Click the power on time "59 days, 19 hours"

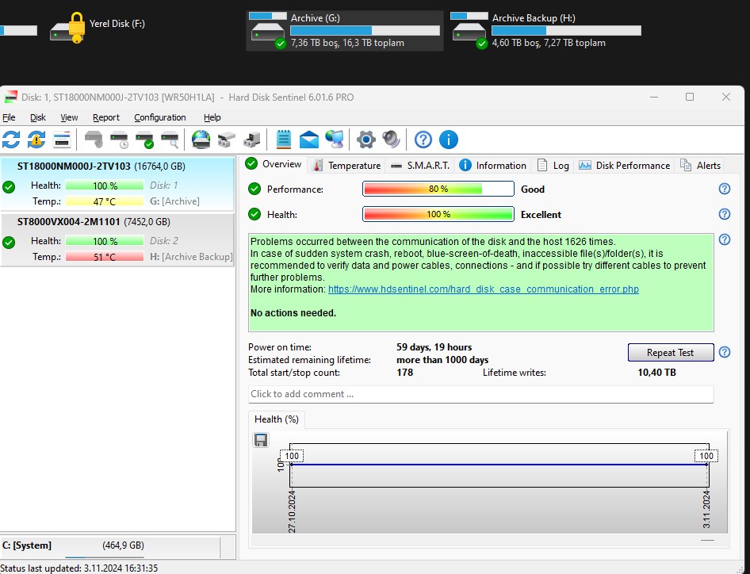434,347
